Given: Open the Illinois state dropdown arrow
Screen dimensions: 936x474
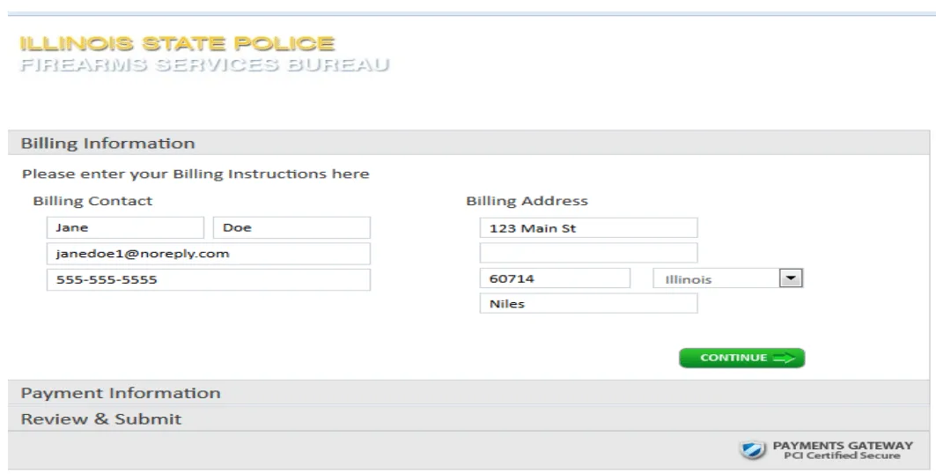Looking at the screenshot, I should coord(791,278).
